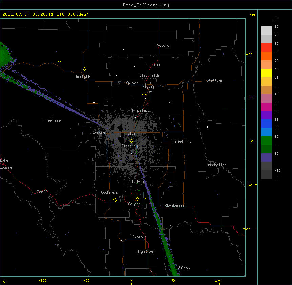Click the asterisk marker above Limestone
The height and width of the screenshot is (285, 292).
(x=52, y=117)
